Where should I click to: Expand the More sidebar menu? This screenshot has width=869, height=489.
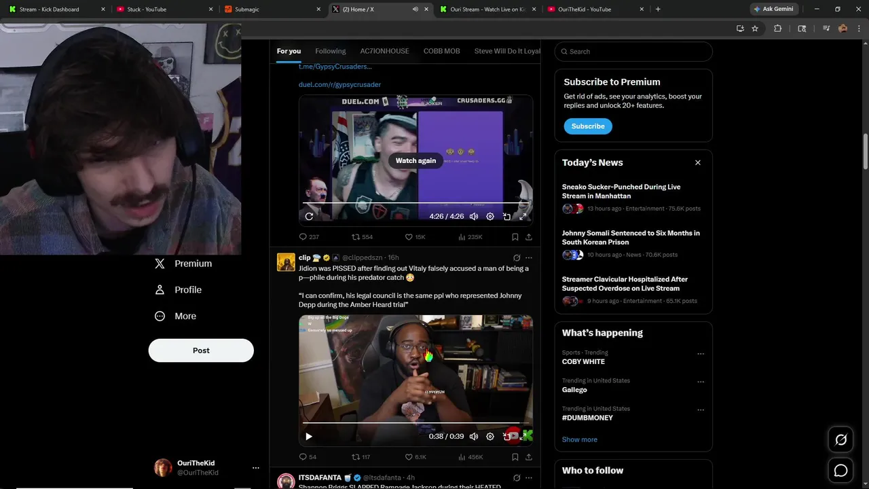point(176,316)
